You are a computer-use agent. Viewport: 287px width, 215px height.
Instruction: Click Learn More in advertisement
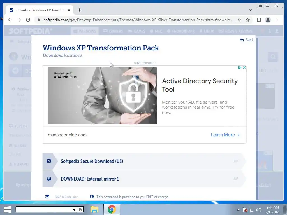pos(225,135)
